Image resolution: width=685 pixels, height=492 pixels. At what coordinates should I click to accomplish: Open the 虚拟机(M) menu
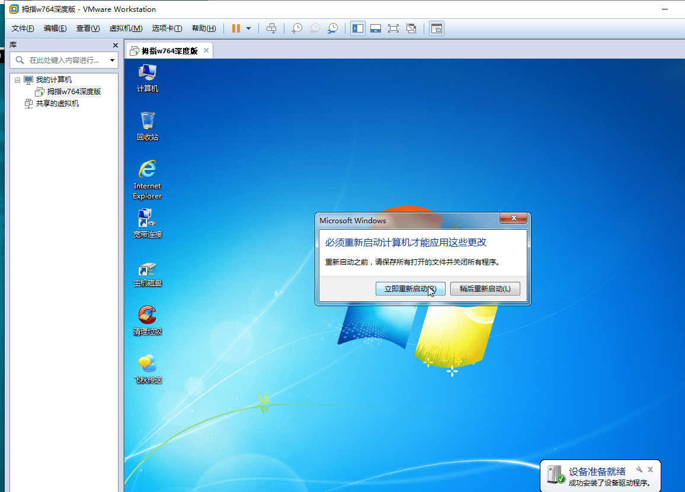[126, 28]
